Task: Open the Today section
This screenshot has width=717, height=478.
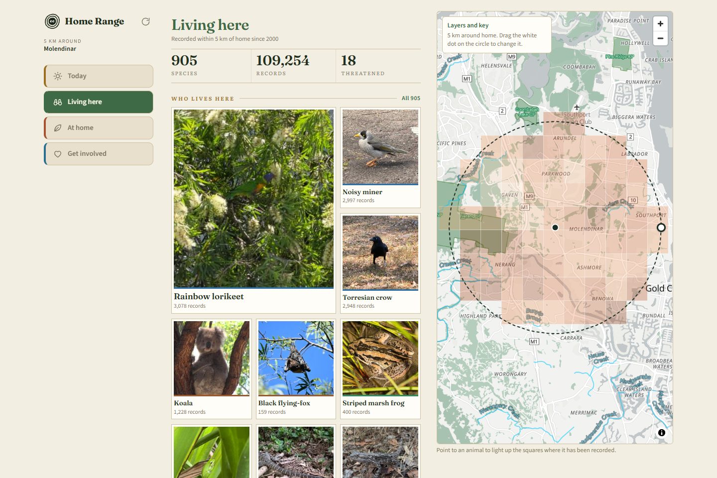Action: point(99,76)
